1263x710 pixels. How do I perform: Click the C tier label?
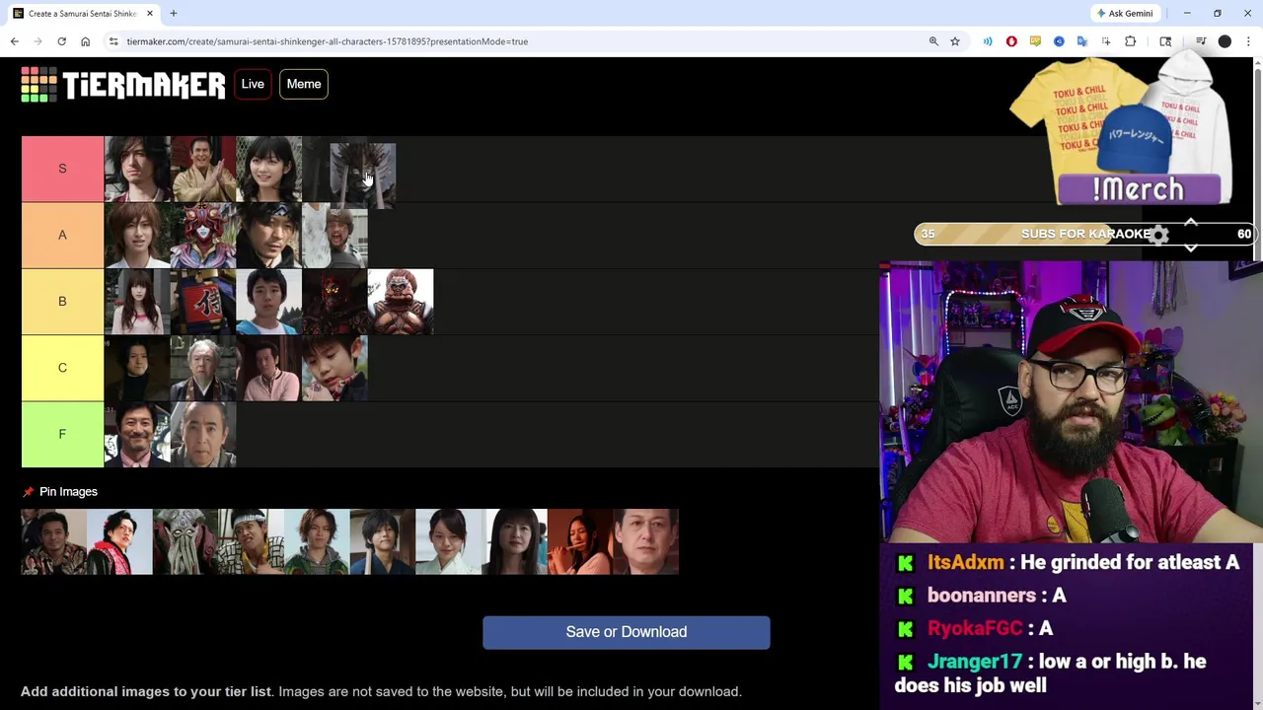(x=62, y=368)
